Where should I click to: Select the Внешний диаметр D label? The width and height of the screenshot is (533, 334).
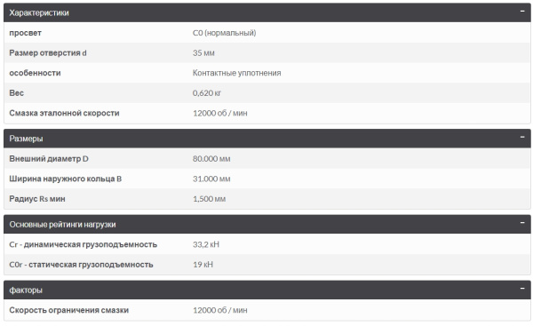[x=49, y=159]
